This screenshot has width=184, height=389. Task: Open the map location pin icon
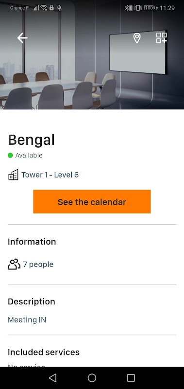pos(137,38)
